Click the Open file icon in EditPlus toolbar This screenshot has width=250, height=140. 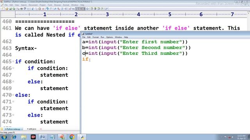(x=7, y=9)
